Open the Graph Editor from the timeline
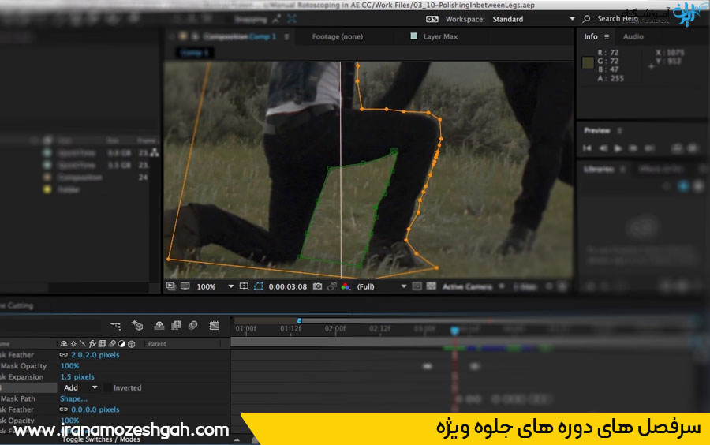710x445 pixels. pos(215,325)
